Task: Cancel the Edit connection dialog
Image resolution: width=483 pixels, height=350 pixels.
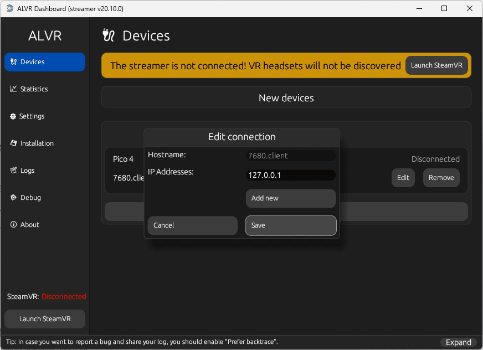Action: click(x=193, y=225)
